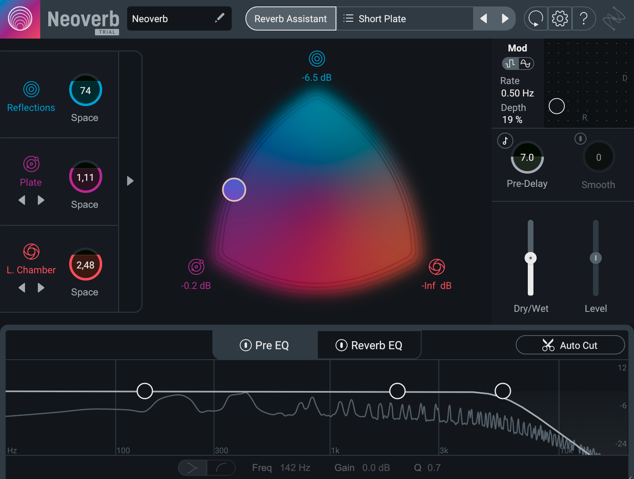Switch to the Pre EQ tab
This screenshot has height=479, width=634.
point(265,345)
